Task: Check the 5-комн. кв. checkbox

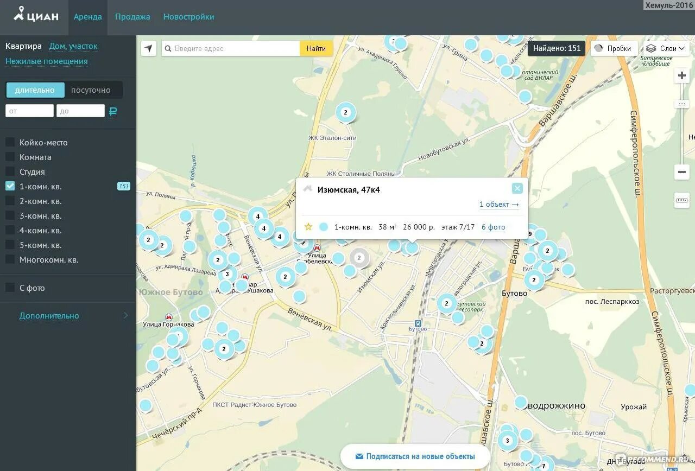Action: [10, 245]
